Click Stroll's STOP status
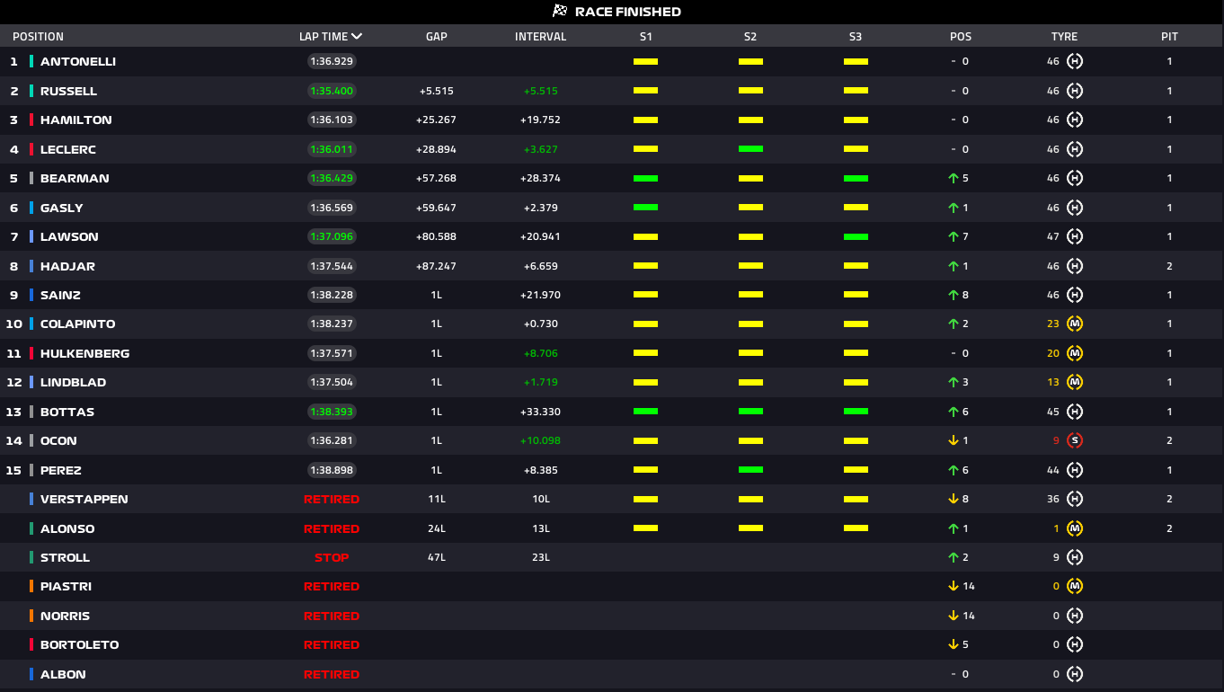The image size is (1224, 692). (x=332, y=557)
